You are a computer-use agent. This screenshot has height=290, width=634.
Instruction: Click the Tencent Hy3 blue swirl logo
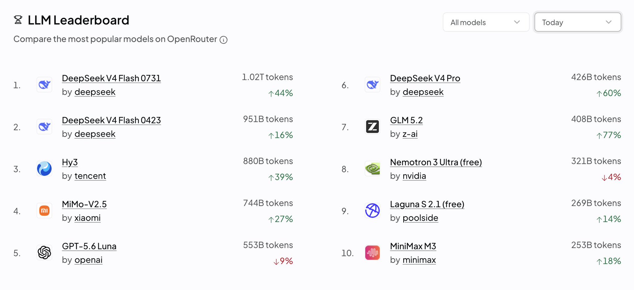point(44,169)
